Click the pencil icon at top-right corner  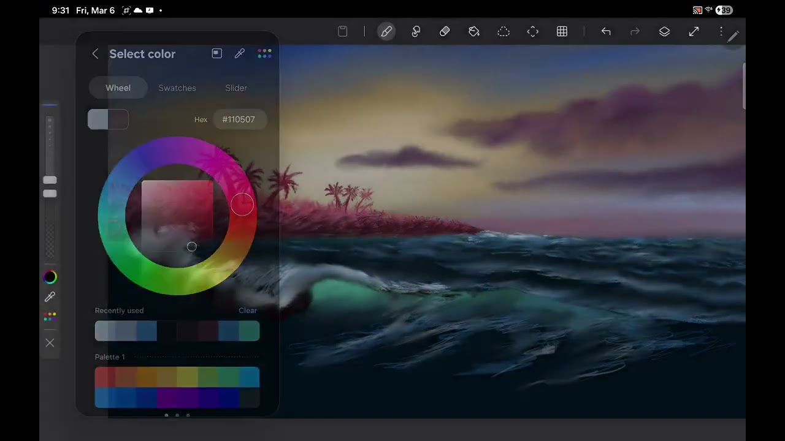(733, 37)
